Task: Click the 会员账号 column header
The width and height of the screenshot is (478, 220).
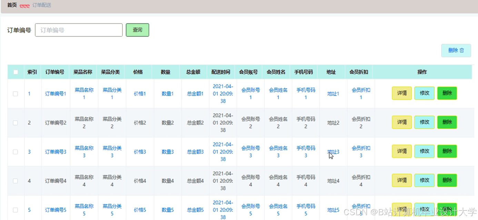Action: point(248,72)
